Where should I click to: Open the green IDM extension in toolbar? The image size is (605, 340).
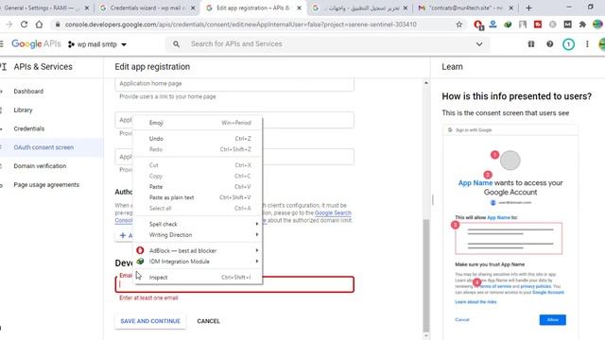pyautogui.click(x=508, y=25)
